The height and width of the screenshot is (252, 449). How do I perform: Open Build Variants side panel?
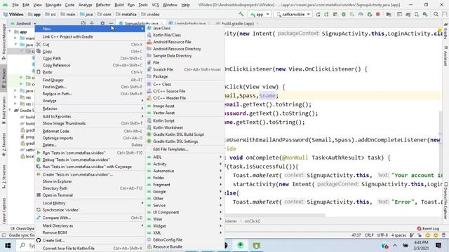point(4,110)
